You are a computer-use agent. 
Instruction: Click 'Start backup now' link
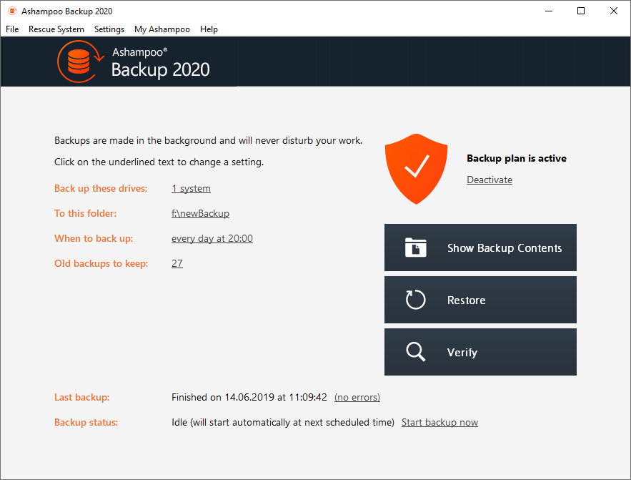coord(440,423)
